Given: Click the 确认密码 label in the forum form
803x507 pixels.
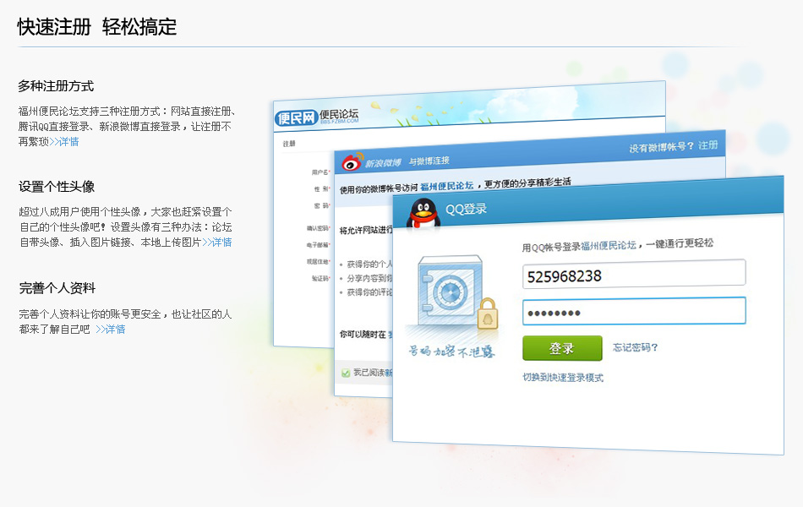Looking at the screenshot, I should pyautogui.click(x=318, y=228).
